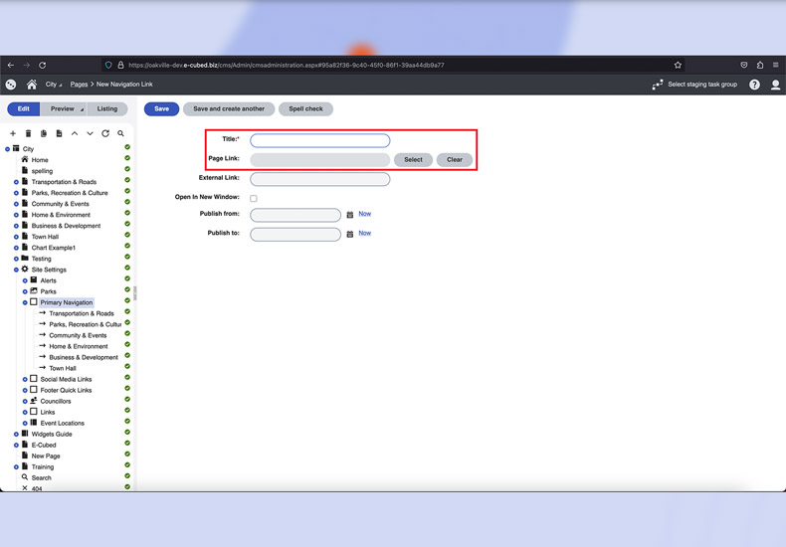786x547 pixels.
Task: Open the user profile icon
Action: pos(775,86)
